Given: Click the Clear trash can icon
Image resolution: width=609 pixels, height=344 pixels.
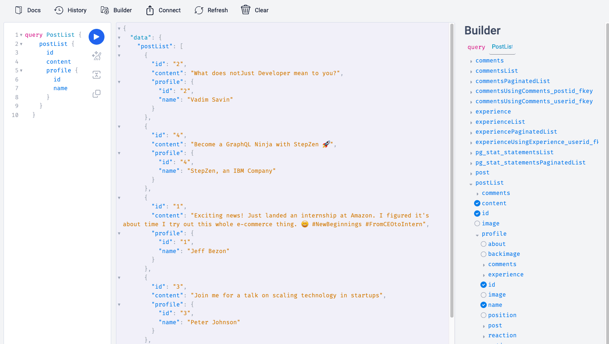Looking at the screenshot, I should (246, 10).
